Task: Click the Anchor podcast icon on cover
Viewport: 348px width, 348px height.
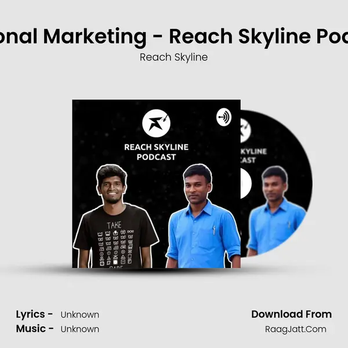Action: 224,117
